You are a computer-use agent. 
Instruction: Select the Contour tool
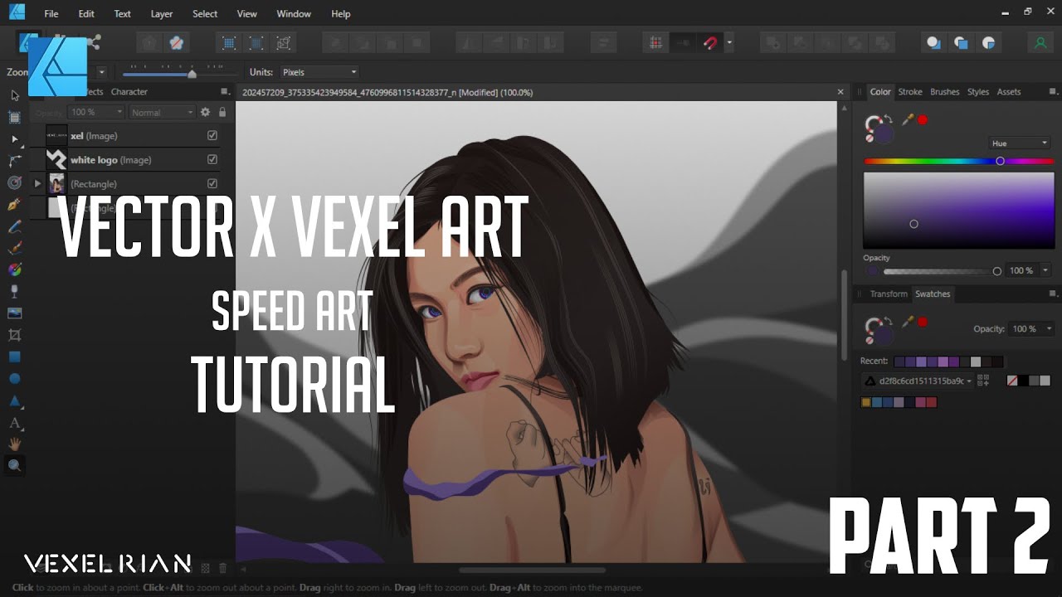pos(14,182)
